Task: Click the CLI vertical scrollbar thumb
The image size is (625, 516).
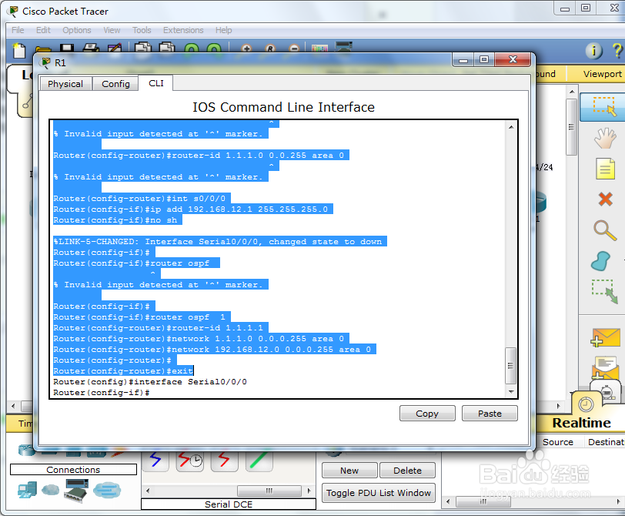Action: point(510,365)
